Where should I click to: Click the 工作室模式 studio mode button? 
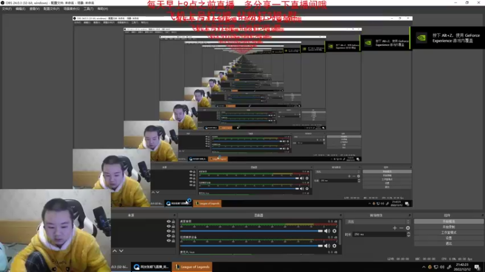pos(449,233)
